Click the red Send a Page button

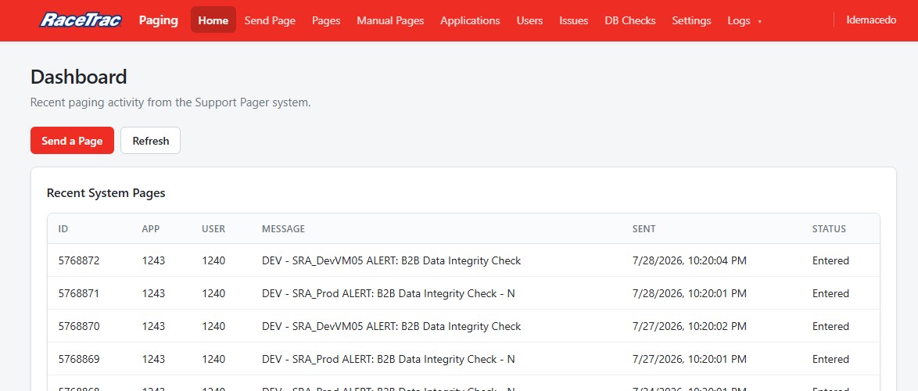click(72, 141)
